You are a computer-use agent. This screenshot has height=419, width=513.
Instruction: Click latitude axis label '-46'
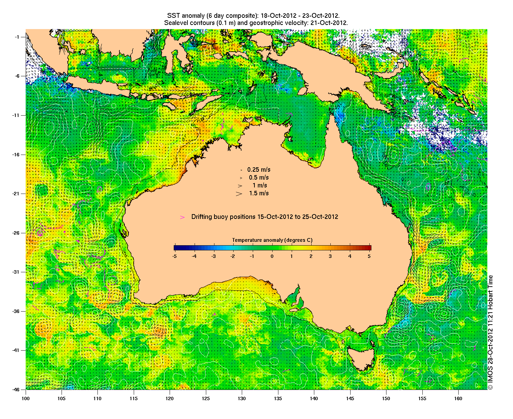16,390
